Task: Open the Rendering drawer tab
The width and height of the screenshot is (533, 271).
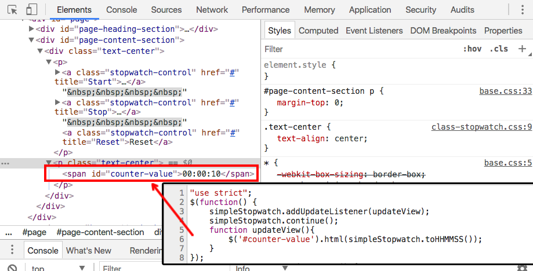Action: coord(147,251)
